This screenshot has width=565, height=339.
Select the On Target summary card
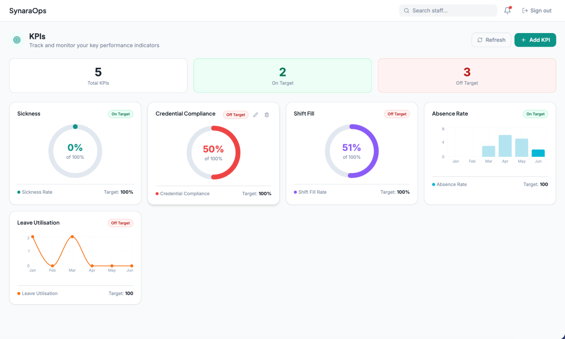point(282,75)
